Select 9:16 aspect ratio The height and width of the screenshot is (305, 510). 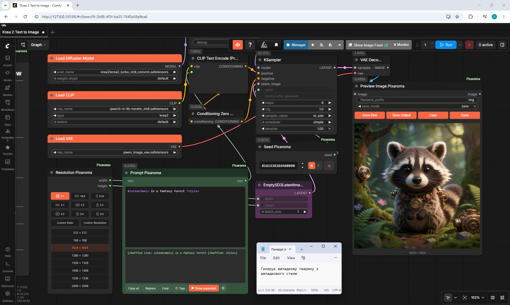click(x=100, y=196)
